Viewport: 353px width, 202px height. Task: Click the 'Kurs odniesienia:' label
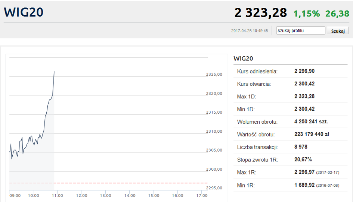257,72
